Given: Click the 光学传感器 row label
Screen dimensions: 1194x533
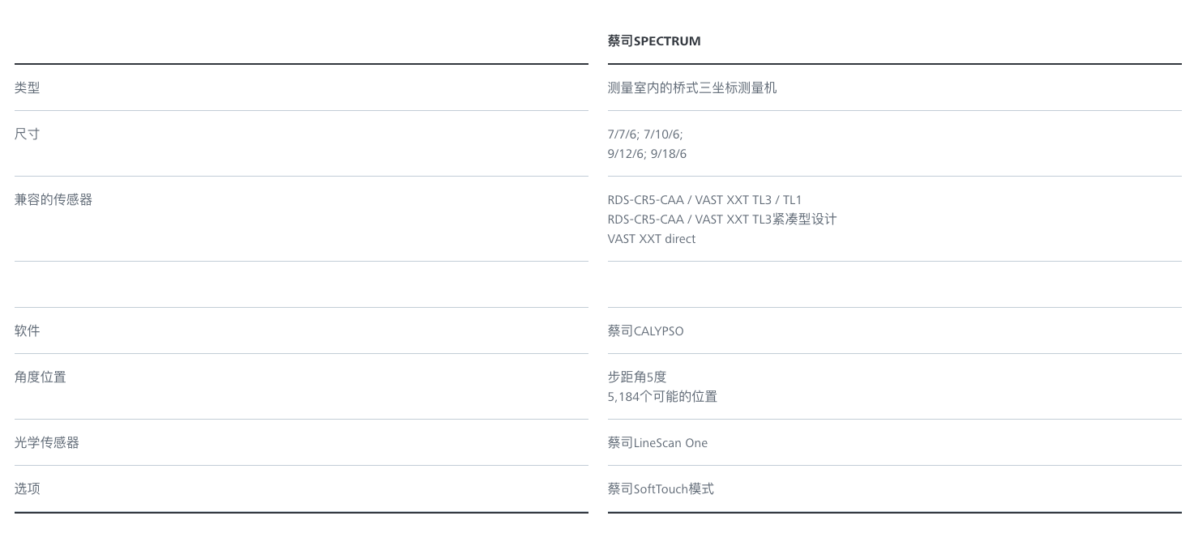Looking at the screenshot, I should coord(47,442).
